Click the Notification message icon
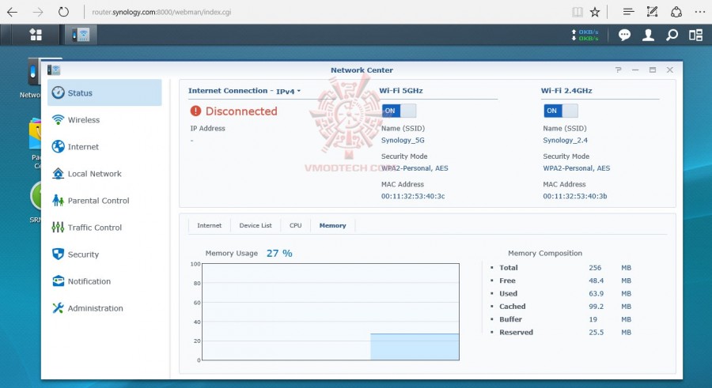 click(58, 281)
